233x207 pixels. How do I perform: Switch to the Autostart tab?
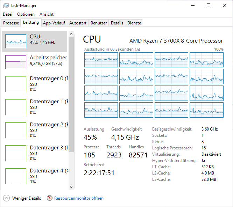78,23
